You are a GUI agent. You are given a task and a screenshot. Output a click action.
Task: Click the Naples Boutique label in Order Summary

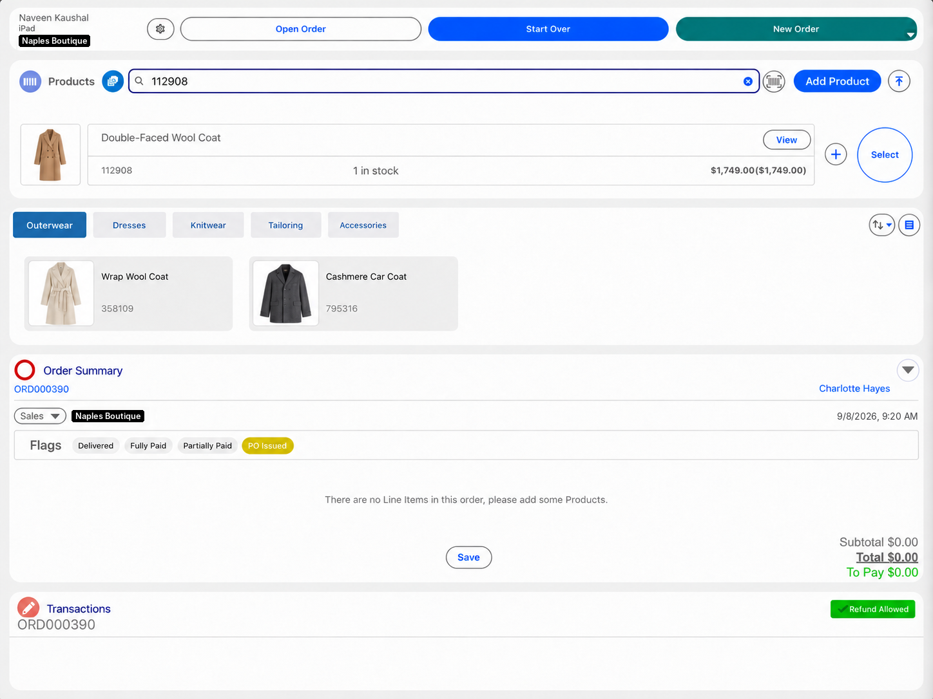[108, 416]
